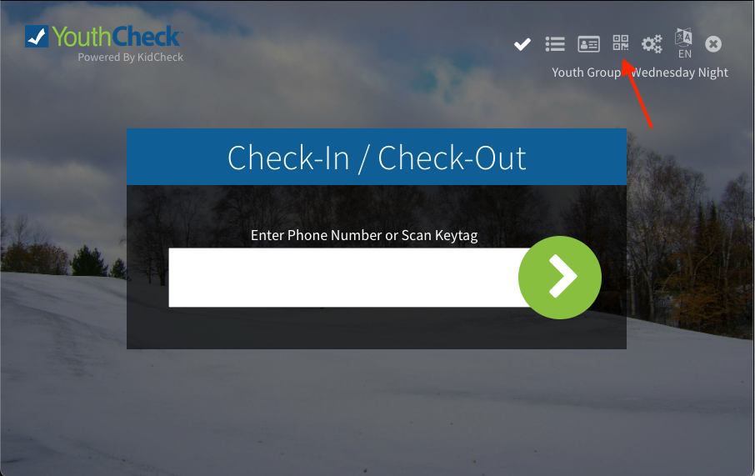The width and height of the screenshot is (755, 476).
Task: Submit with the green arrow button
Action: tap(559, 278)
